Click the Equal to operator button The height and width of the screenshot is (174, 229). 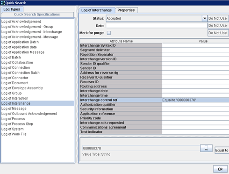coord(222,150)
